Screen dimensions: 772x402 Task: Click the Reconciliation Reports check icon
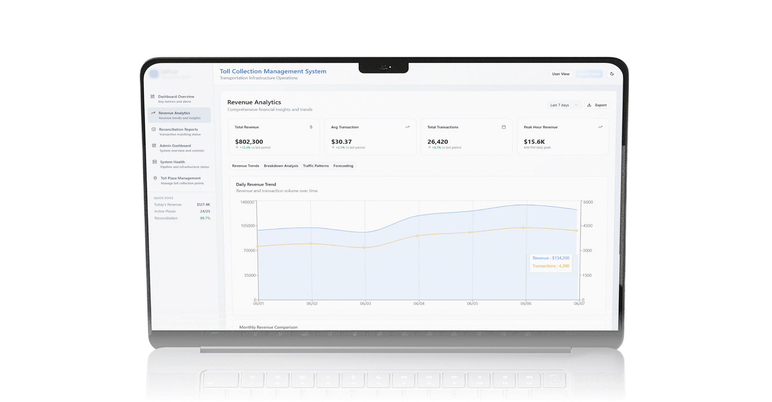[x=154, y=129]
